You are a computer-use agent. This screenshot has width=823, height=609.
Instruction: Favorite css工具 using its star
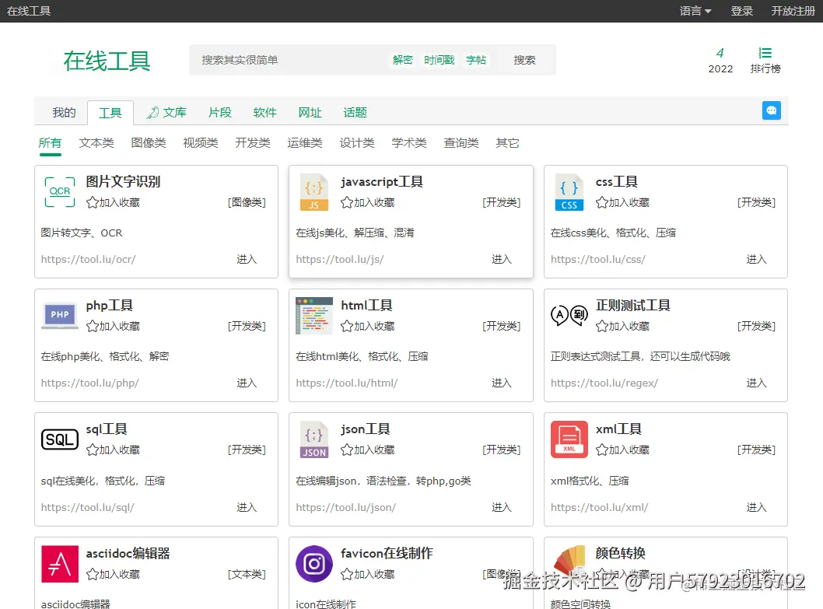602,202
